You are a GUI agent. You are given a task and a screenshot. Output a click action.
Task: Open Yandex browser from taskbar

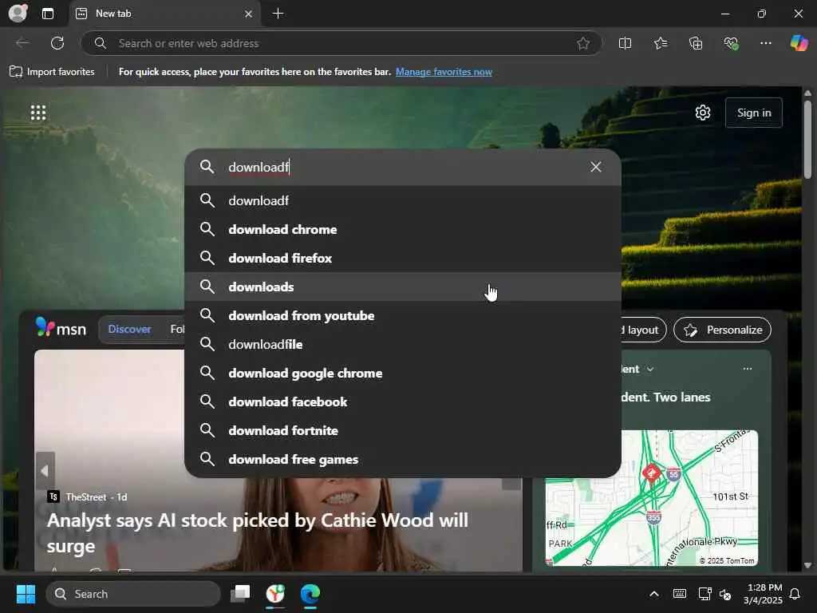[x=275, y=594]
